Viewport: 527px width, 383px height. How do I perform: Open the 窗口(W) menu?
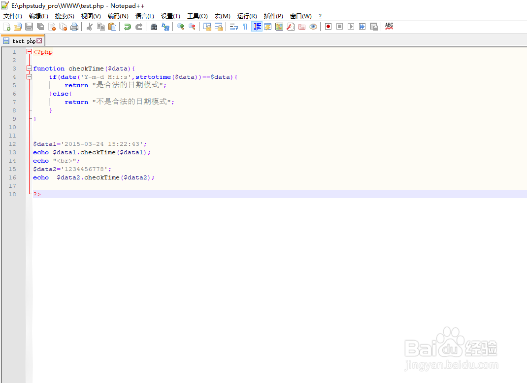coord(301,16)
